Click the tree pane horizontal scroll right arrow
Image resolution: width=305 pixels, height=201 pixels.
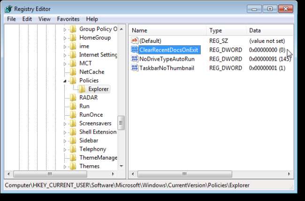[113, 174]
